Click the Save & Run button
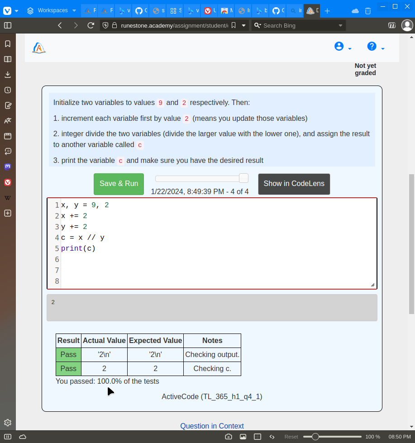 click(119, 184)
